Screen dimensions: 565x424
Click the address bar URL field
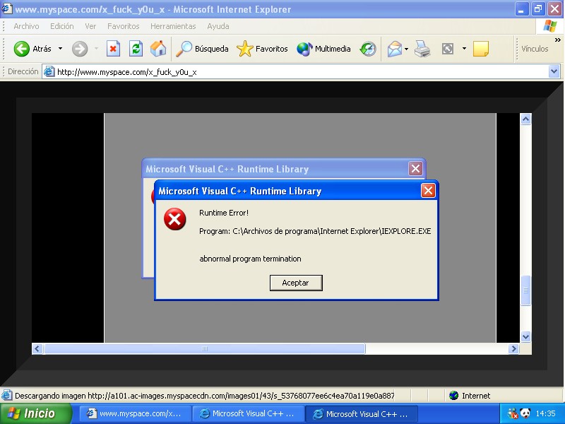pos(302,72)
